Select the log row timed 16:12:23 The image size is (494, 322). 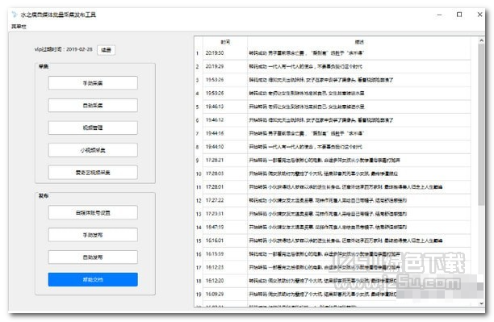pyautogui.click(x=333, y=267)
